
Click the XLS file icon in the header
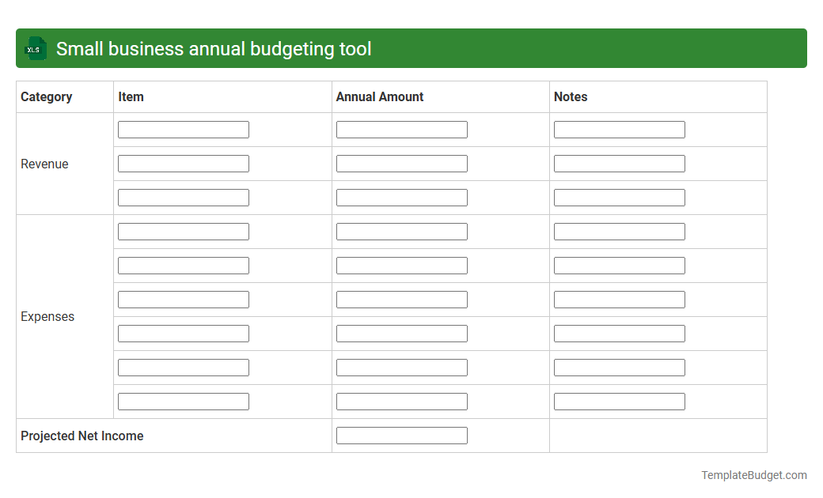click(x=35, y=48)
